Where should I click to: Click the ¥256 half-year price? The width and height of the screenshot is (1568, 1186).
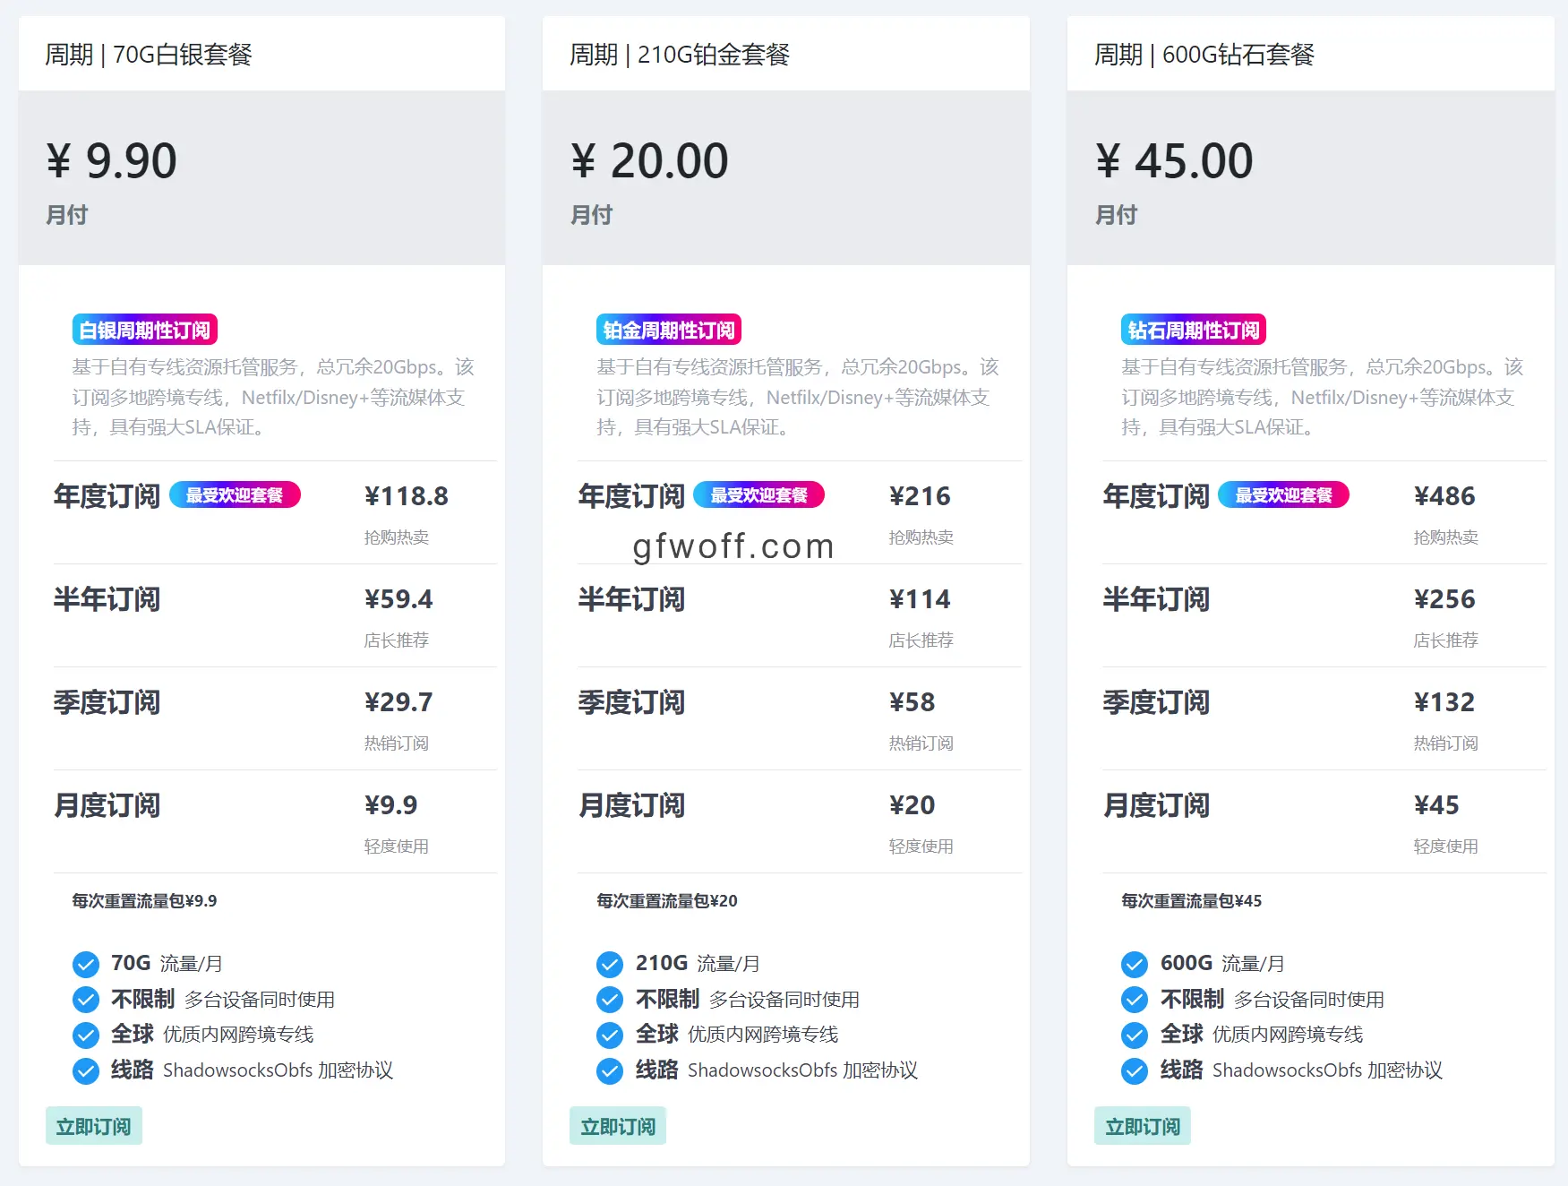pyautogui.click(x=1444, y=599)
